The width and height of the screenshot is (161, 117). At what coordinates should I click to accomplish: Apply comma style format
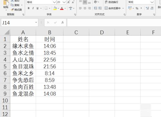(141, 8)
